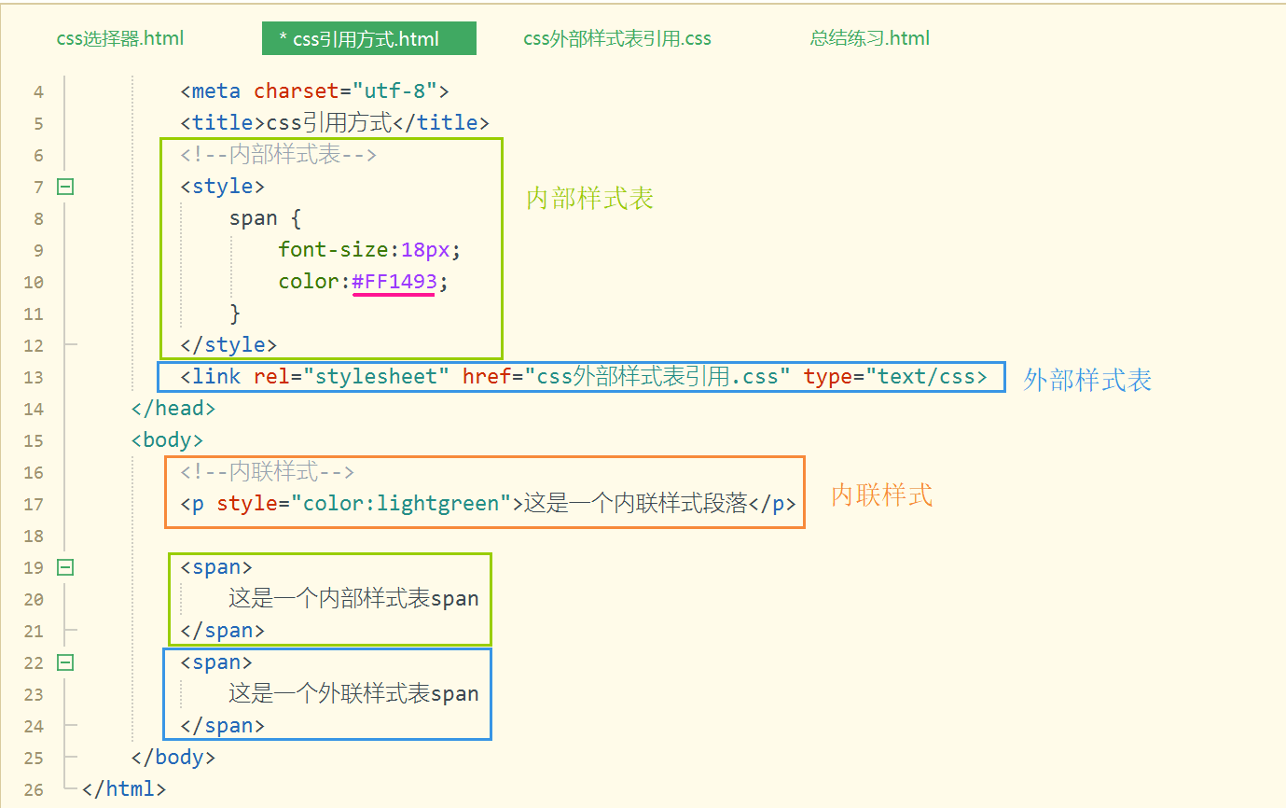Image resolution: width=1286 pixels, height=808 pixels.
Task: Click the opening <style> tag
Action: click(x=223, y=186)
